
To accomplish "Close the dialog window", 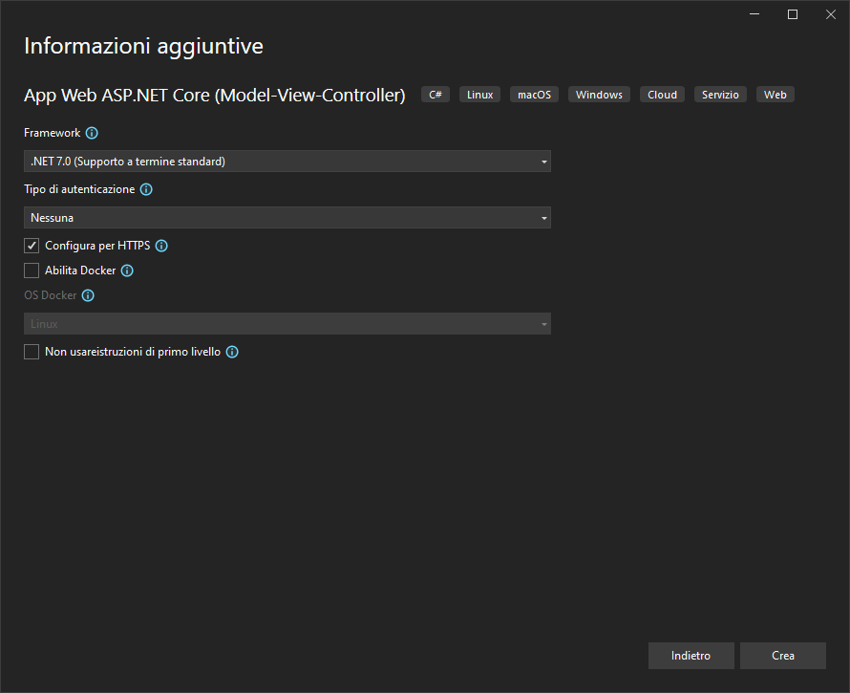I will (831, 14).
